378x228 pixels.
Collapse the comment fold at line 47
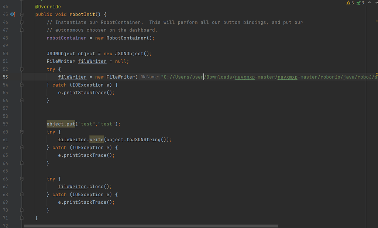click(x=21, y=30)
